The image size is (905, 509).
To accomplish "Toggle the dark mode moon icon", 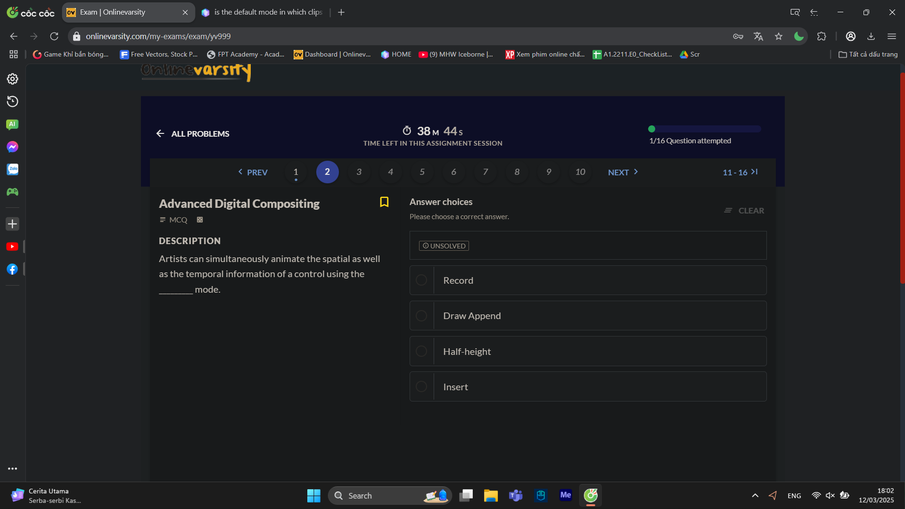I will click(798, 36).
